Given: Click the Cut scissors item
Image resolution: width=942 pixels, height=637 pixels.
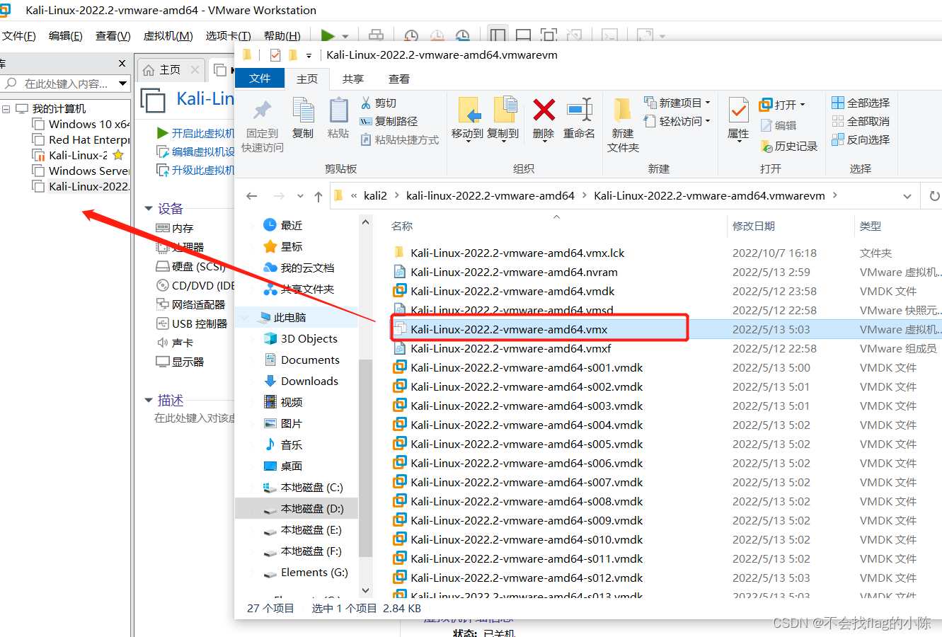Looking at the screenshot, I should (379, 103).
